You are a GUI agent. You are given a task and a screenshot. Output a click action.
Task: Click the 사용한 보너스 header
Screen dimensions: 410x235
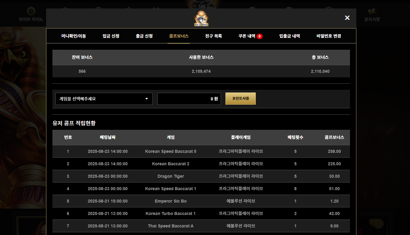point(201,57)
